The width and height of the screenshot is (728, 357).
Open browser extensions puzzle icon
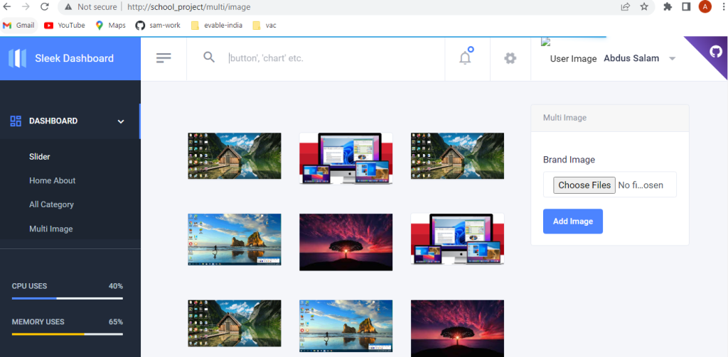click(668, 7)
